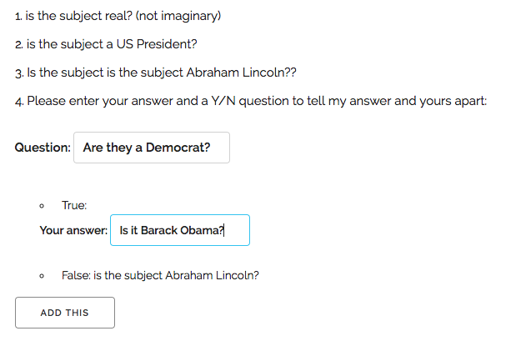Focus the Your answer text box

coord(180,230)
